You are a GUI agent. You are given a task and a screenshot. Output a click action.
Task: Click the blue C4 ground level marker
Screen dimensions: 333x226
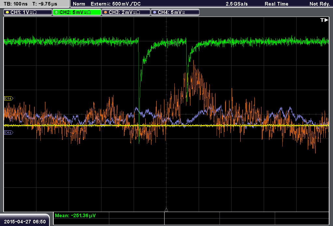[x=9, y=133]
